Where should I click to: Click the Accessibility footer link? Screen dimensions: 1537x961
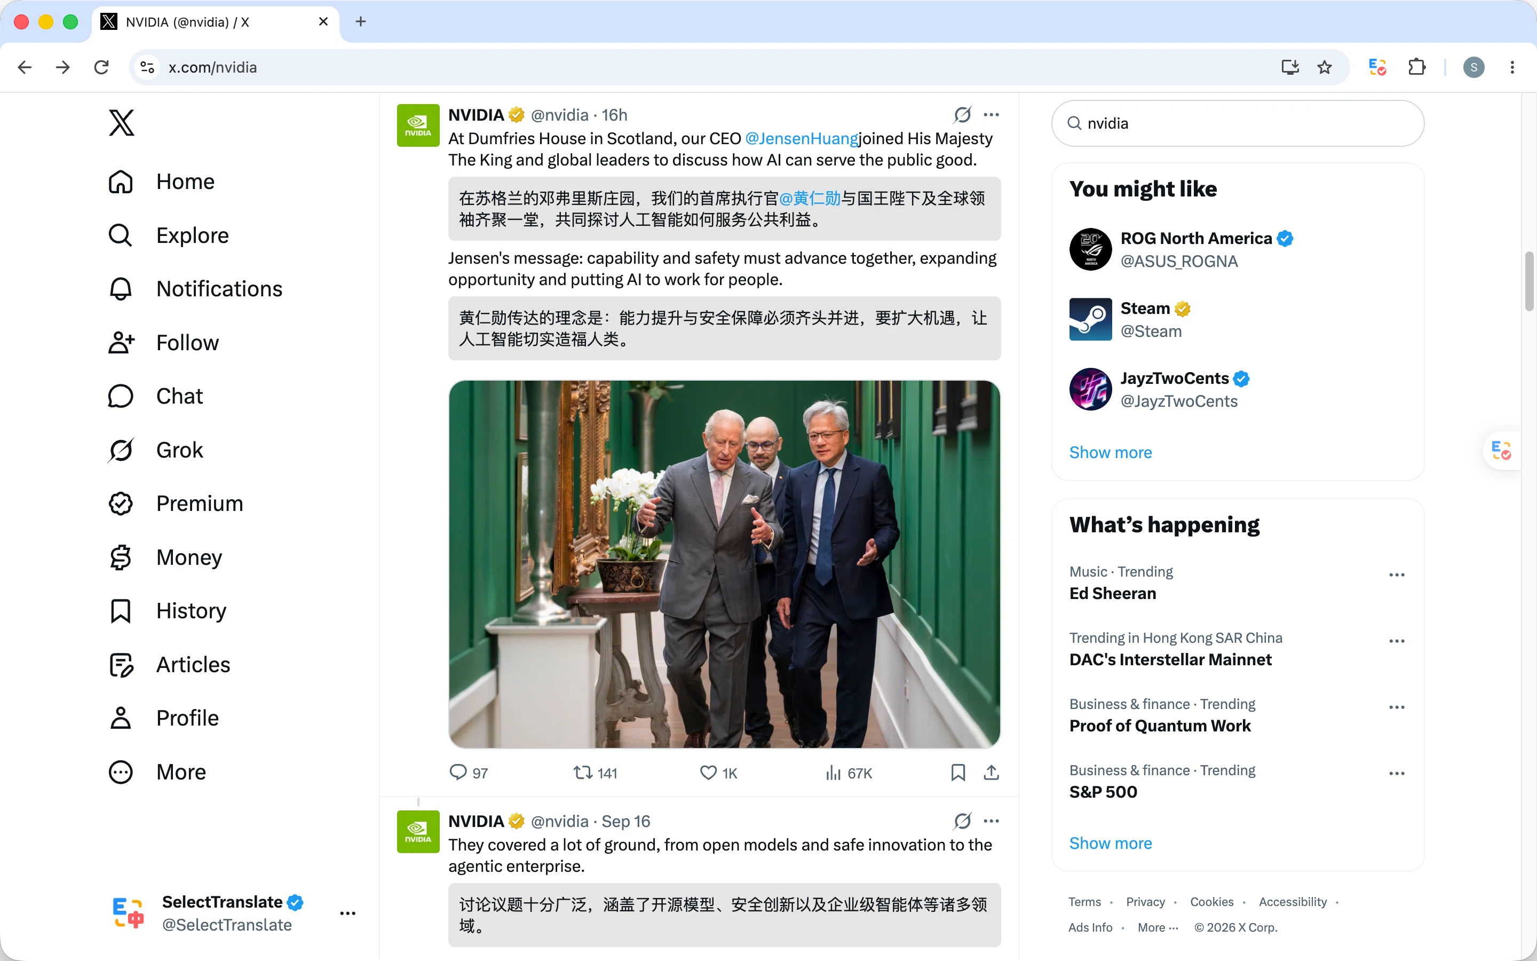coord(1293,902)
